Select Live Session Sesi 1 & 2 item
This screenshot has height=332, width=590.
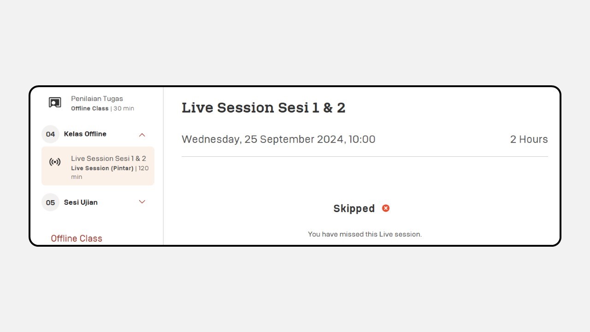[98, 166]
